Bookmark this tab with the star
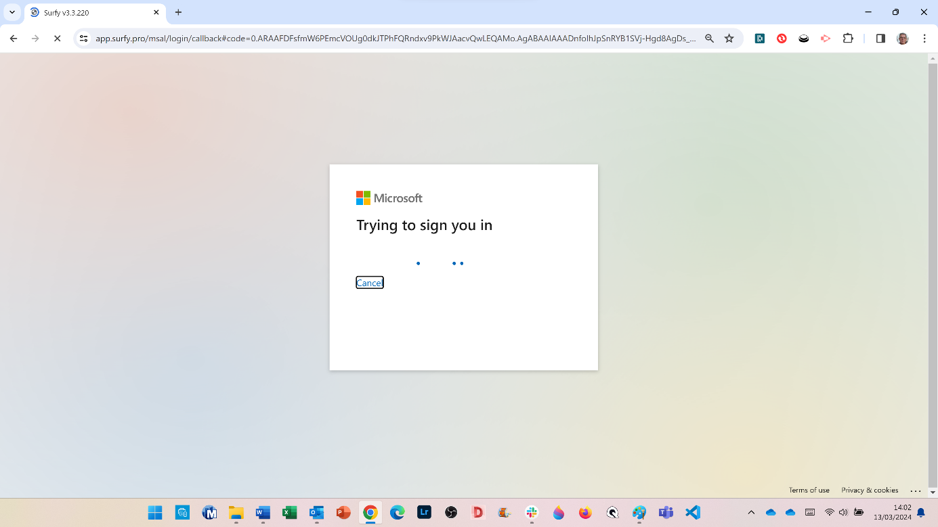Image resolution: width=938 pixels, height=527 pixels. pyautogui.click(x=729, y=39)
